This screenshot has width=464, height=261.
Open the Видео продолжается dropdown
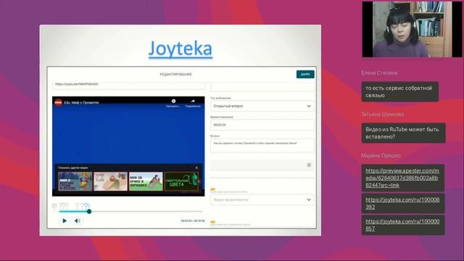pos(262,200)
